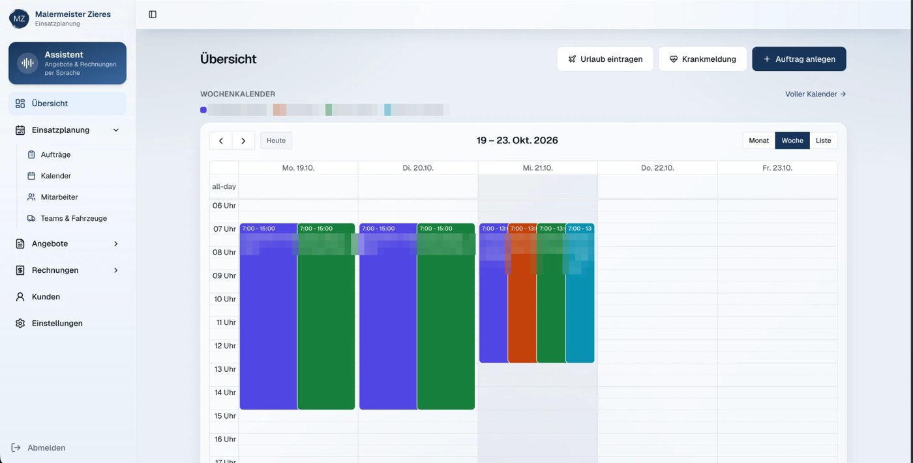Click the 19 – 23. Okt. 2026 title

click(x=517, y=141)
